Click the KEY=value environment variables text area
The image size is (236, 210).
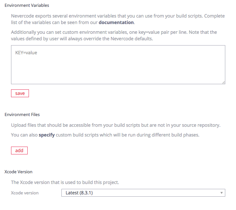coord(118,65)
